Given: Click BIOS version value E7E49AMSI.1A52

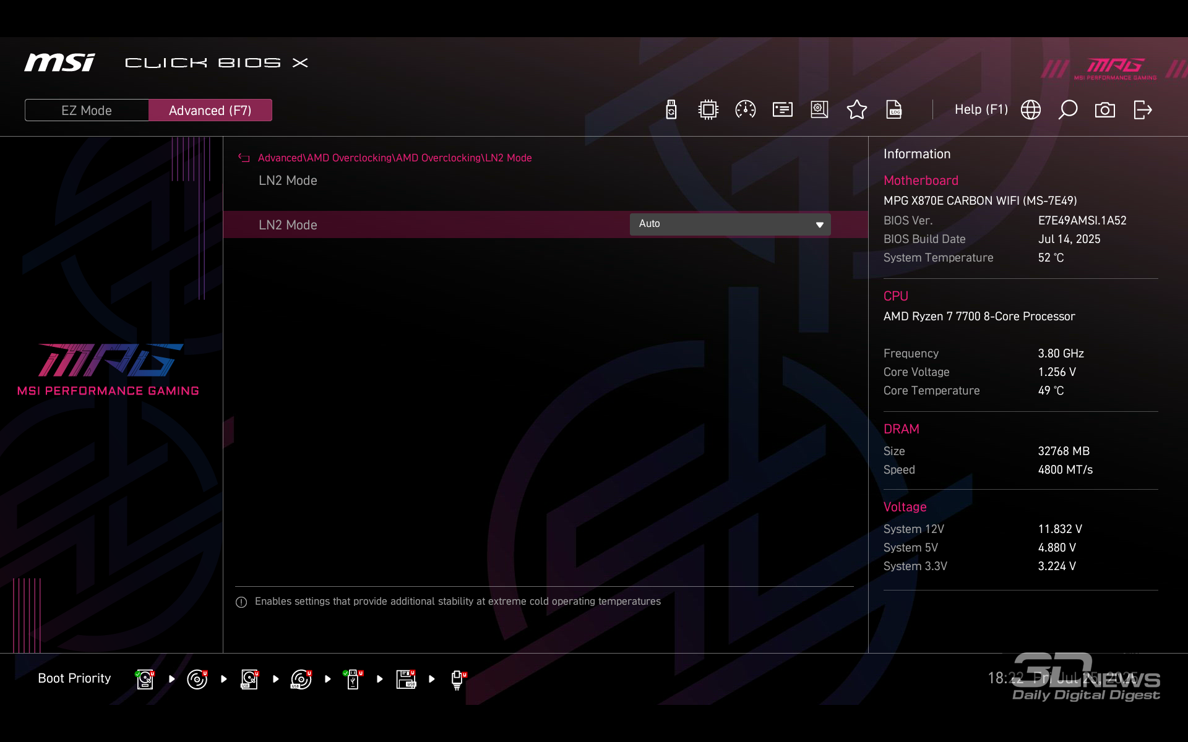Looking at the screenshot, I should [1082, 221].
